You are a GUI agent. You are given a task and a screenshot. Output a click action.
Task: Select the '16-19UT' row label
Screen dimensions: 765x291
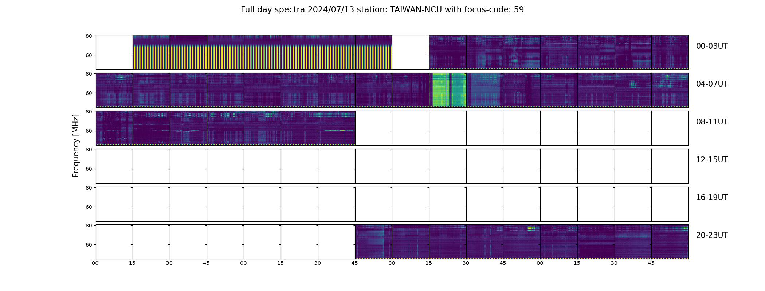(712, 198)
